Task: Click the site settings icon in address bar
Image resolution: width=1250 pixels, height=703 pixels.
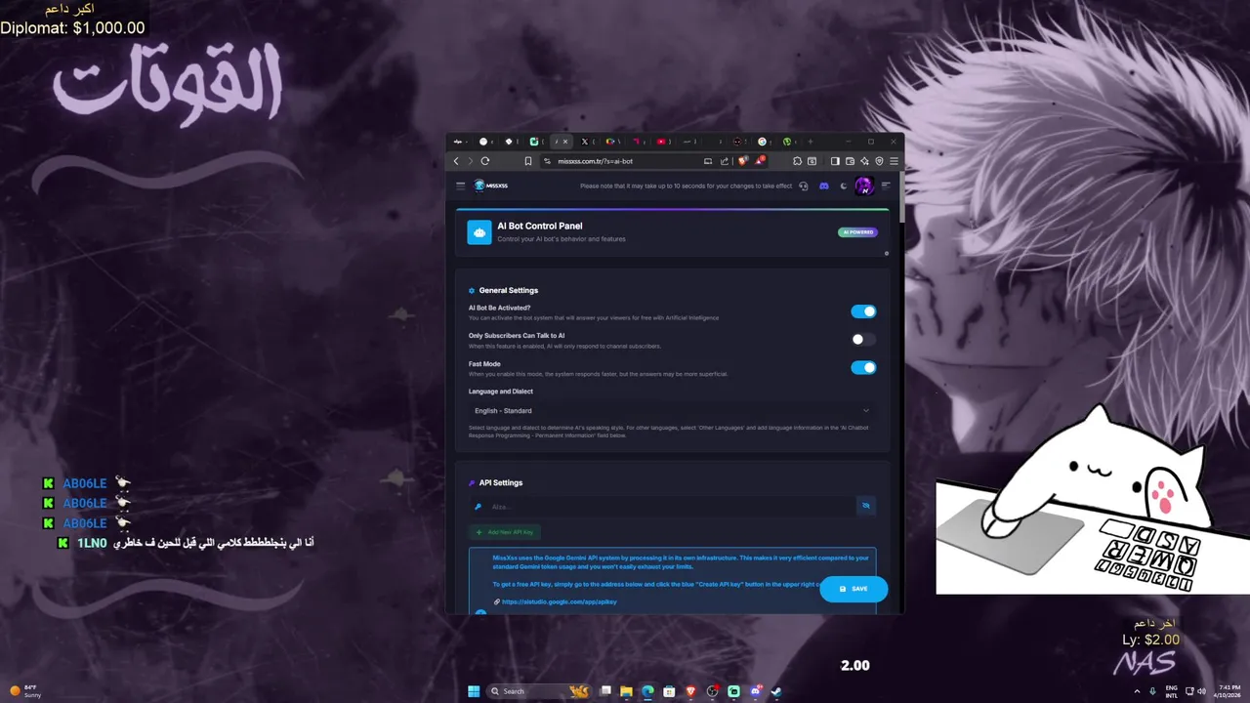Action: coord(548,161)
